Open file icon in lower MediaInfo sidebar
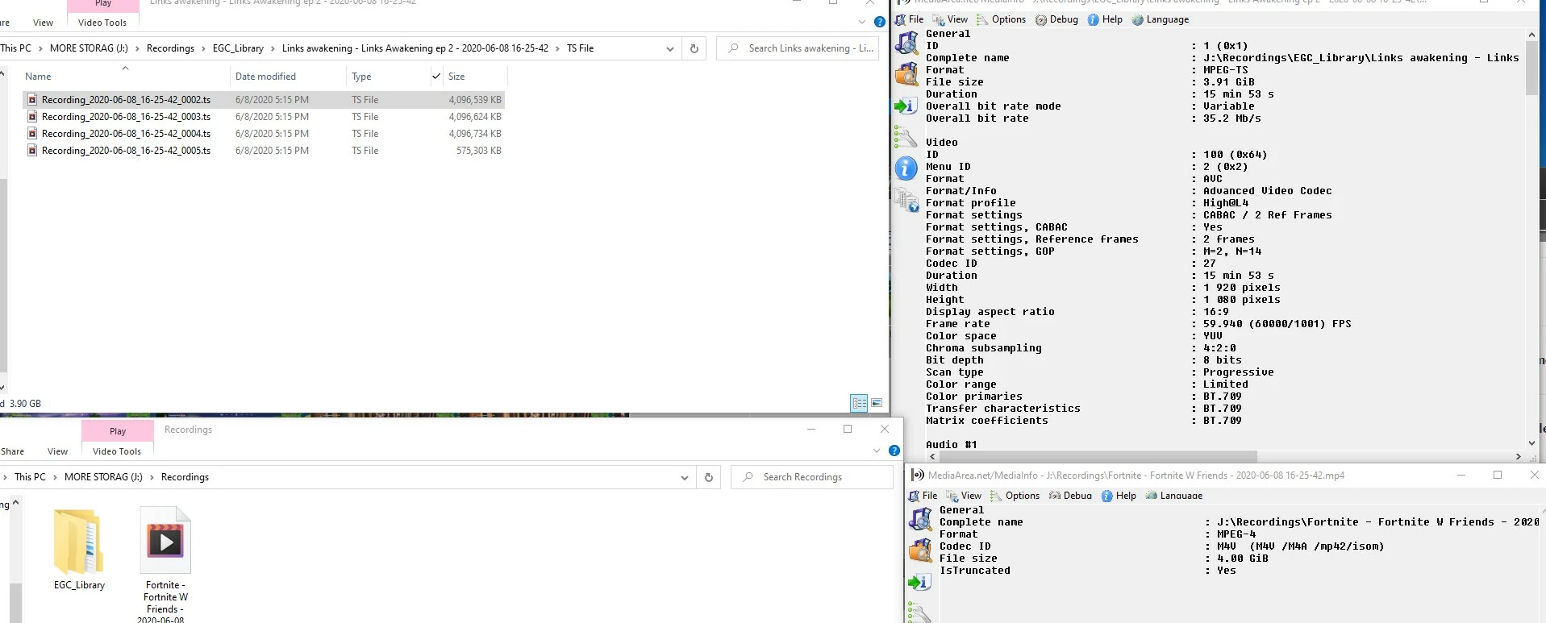 [920, 520]
